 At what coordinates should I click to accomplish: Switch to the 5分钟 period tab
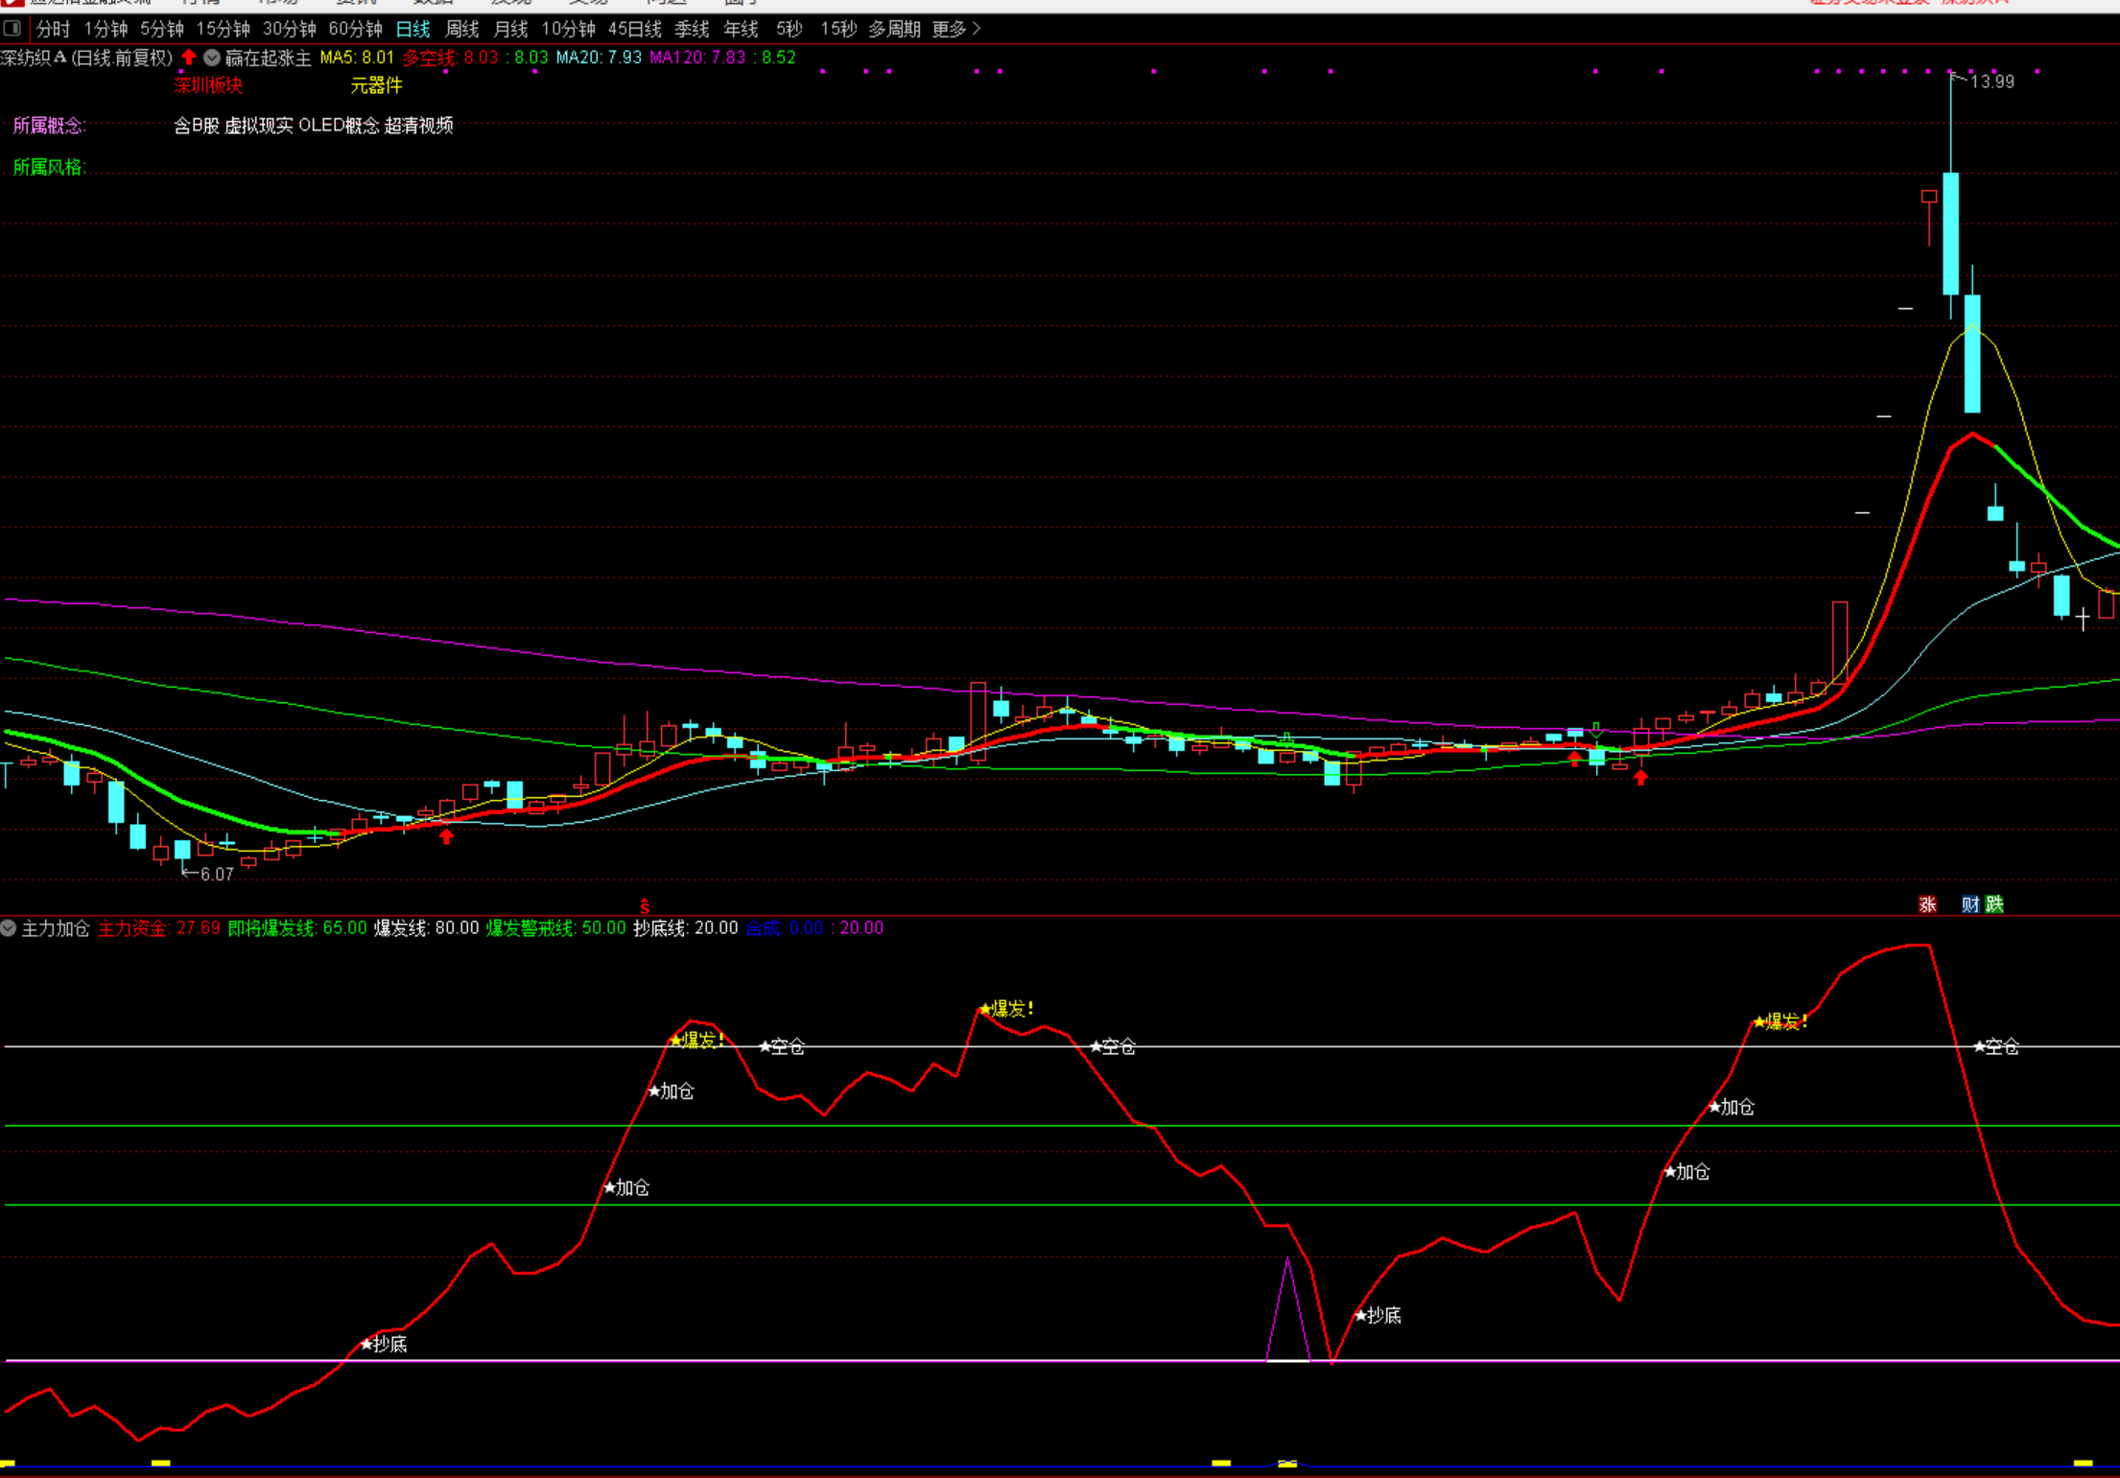tap(161, 29)
